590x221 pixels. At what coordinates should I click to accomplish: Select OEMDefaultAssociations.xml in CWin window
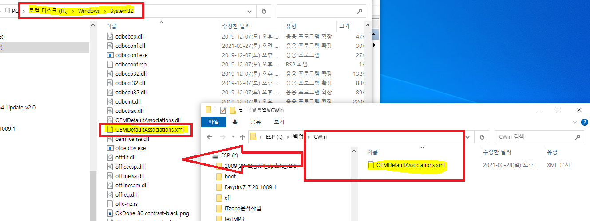tap(410, 165)
